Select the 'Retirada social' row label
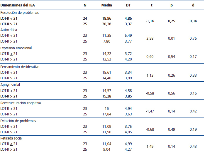This screenshot has width=205, height=153. click(12, 138)
